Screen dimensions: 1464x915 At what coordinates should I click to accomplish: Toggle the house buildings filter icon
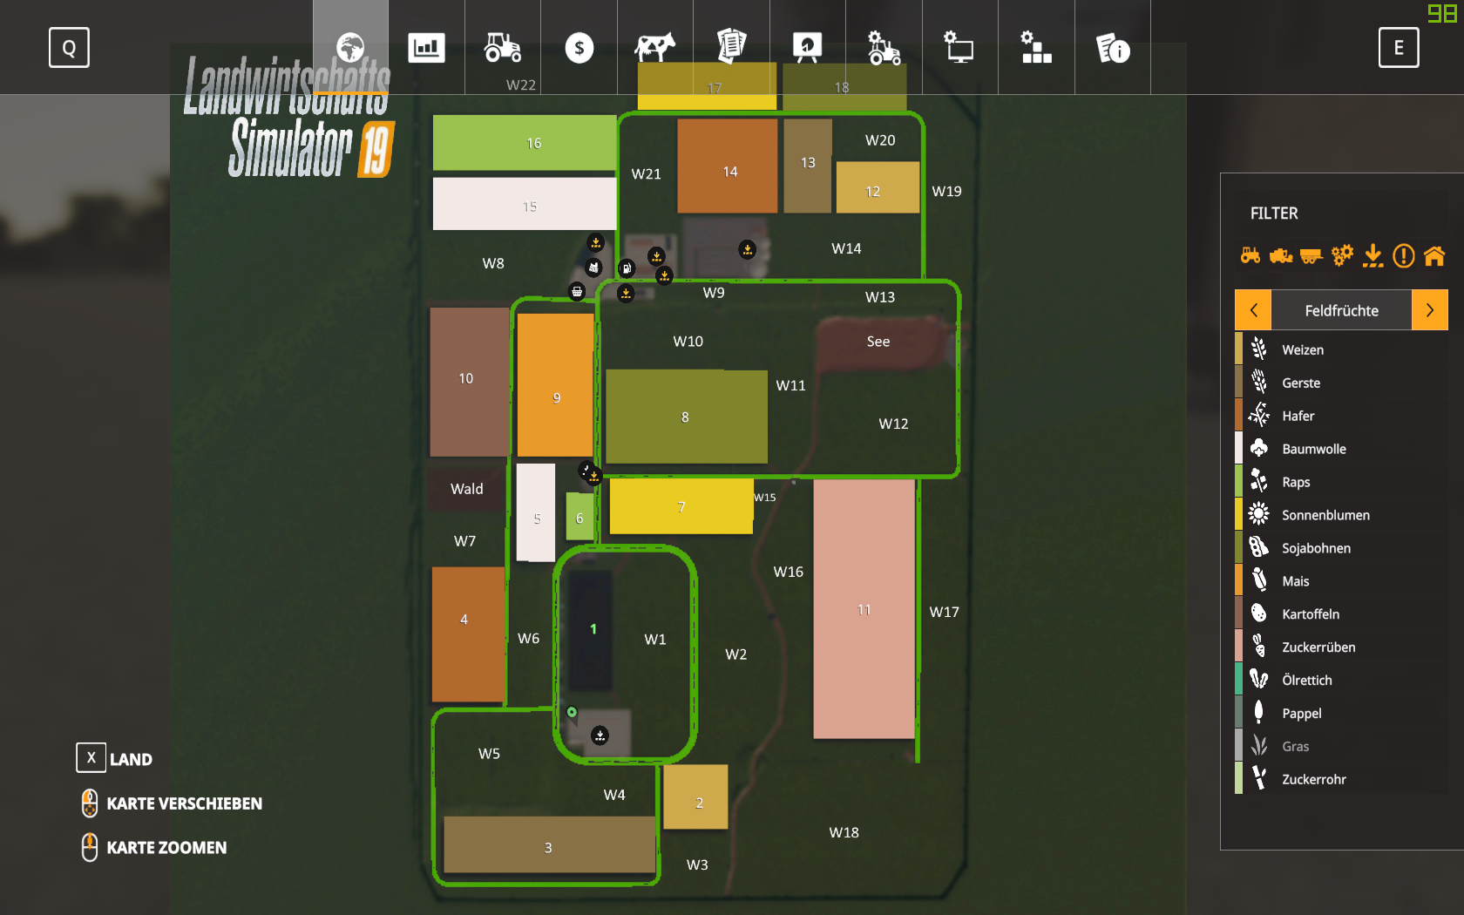point(1433,255)
